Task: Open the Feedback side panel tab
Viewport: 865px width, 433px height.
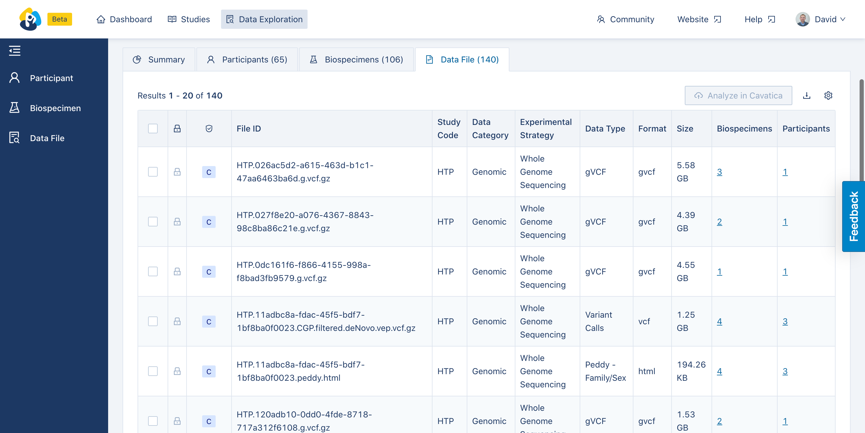Action: 853,216
